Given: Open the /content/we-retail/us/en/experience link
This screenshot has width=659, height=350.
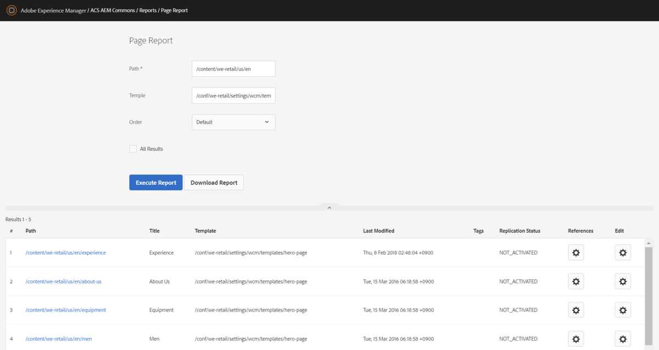Looking at the screenshot, I should [66, 253].
